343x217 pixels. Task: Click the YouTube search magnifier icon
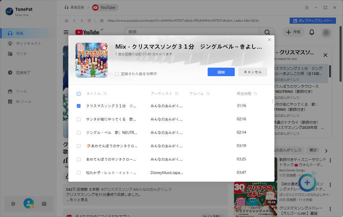coord(267,32)
